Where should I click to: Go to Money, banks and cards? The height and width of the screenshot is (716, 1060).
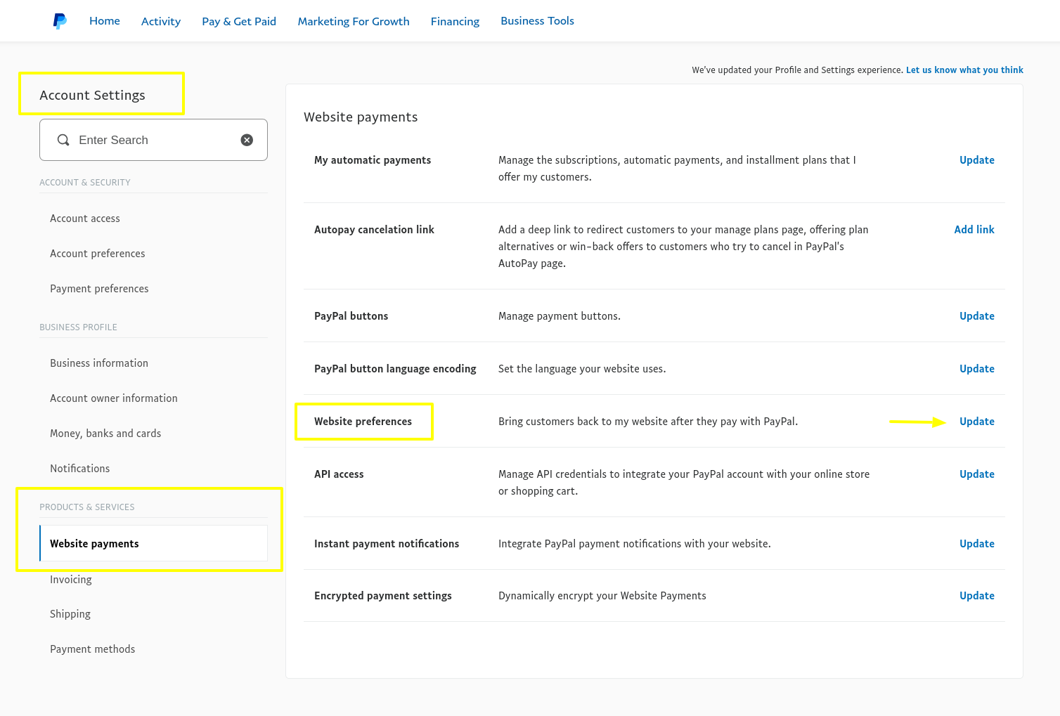[x=105, y=434]
